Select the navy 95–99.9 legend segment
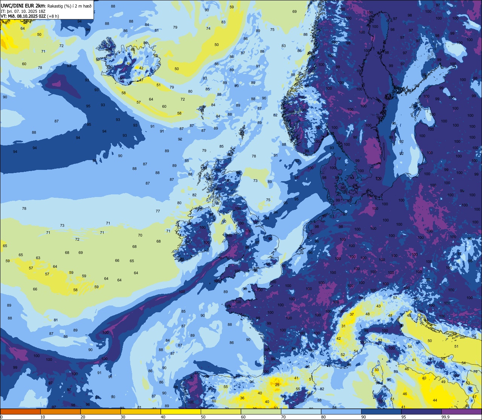The width and height of the screenshot is (482, 420). [x=421, y=411]
